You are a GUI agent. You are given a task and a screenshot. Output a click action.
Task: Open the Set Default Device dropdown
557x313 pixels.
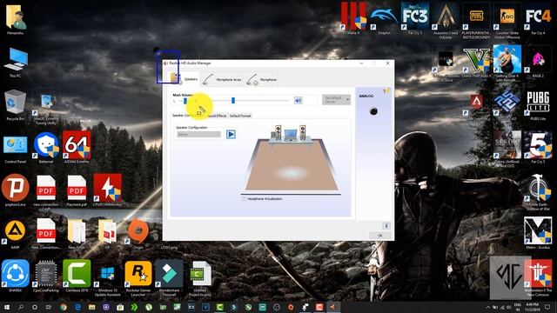(x=337, y=100)
